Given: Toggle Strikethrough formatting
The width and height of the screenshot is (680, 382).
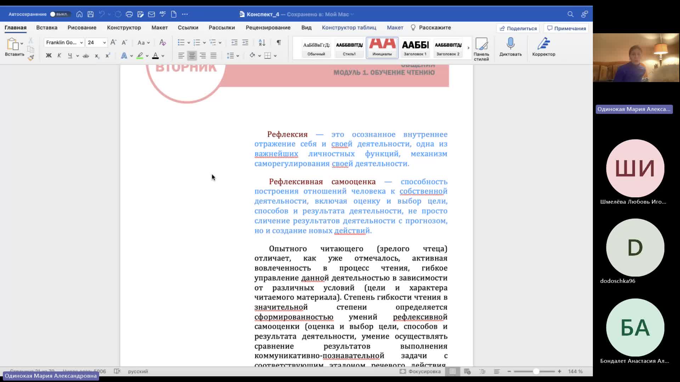Looking at the screenshot, I should 86,56.
